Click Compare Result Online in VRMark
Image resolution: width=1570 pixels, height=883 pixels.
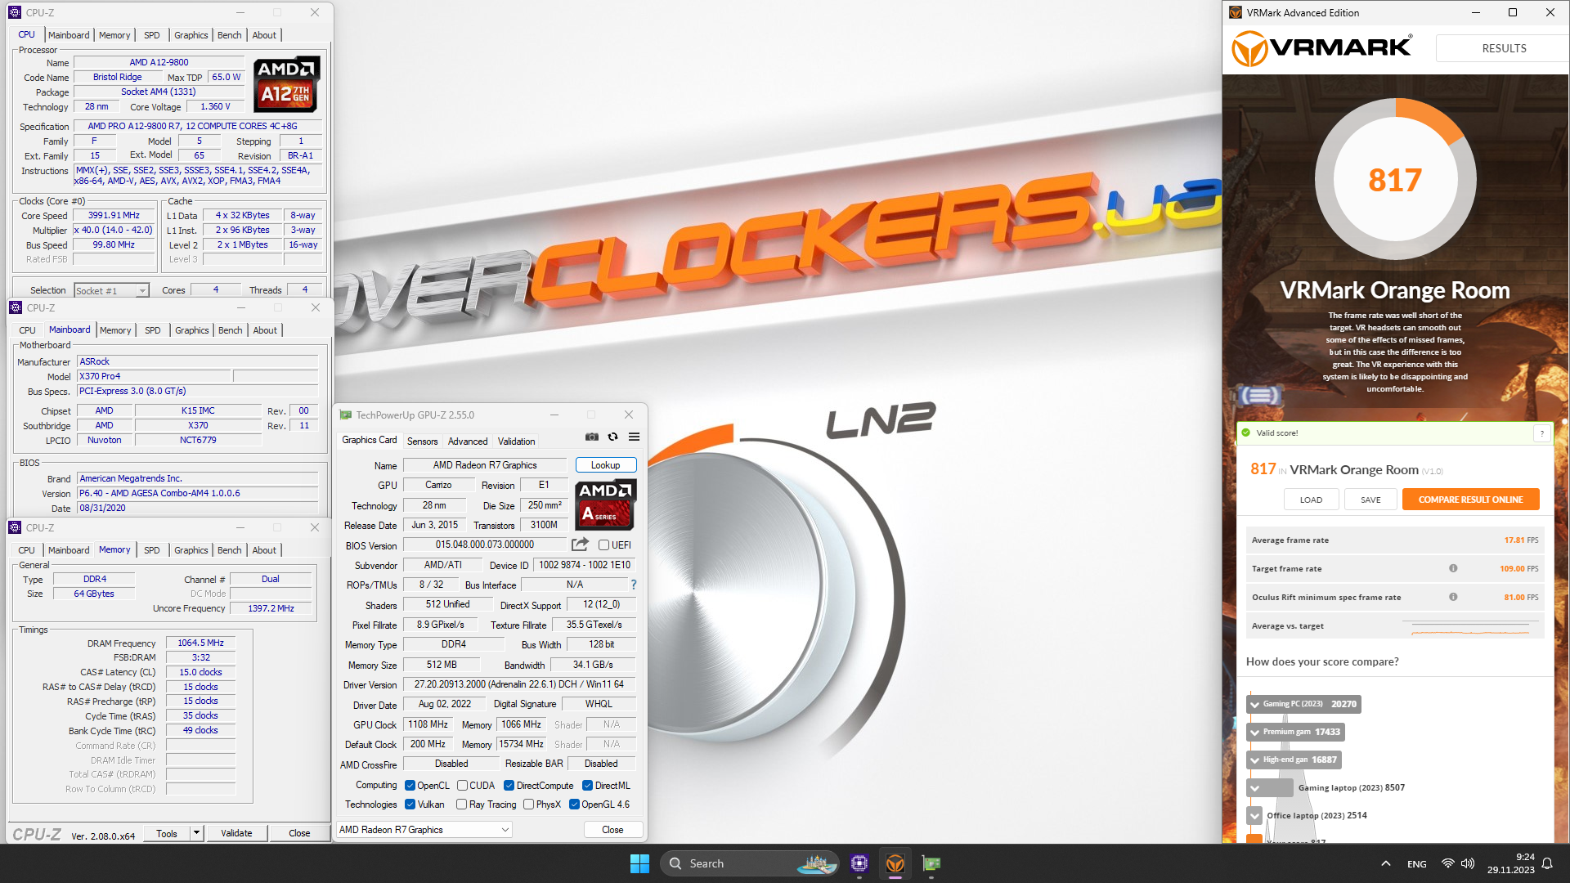click(1470, 500)
